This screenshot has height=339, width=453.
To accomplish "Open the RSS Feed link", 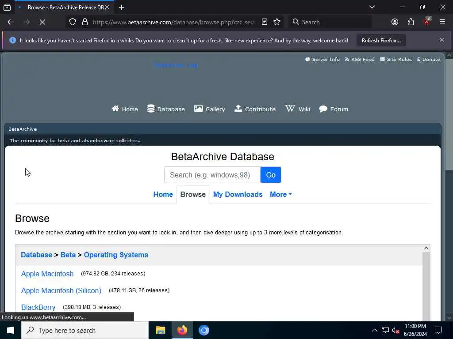I will pos(360,60).
